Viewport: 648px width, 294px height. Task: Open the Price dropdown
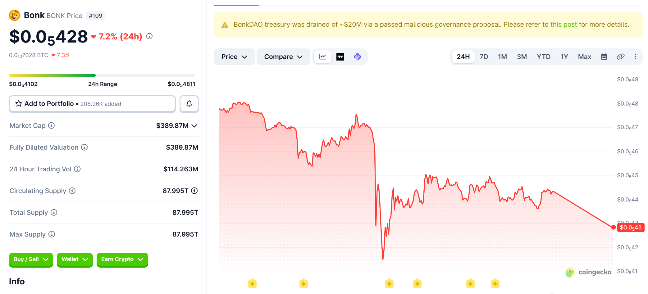coord(234,57)
